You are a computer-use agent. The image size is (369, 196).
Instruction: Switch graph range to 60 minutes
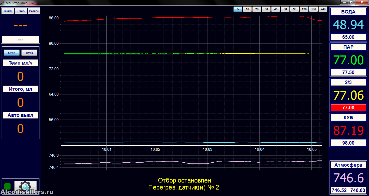pos(285,9)
